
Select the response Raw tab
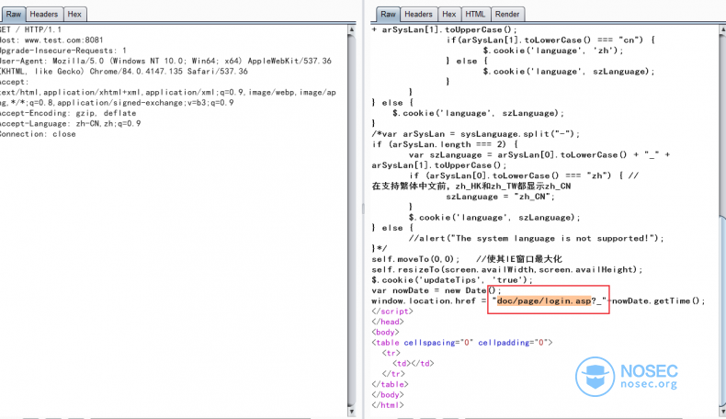pos(388,15)
